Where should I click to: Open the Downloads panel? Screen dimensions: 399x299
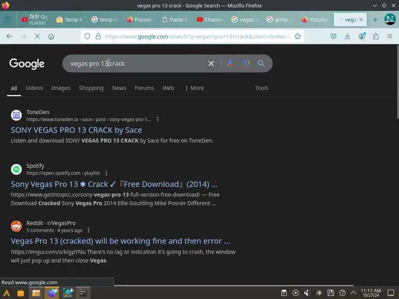tap(347, 36)
